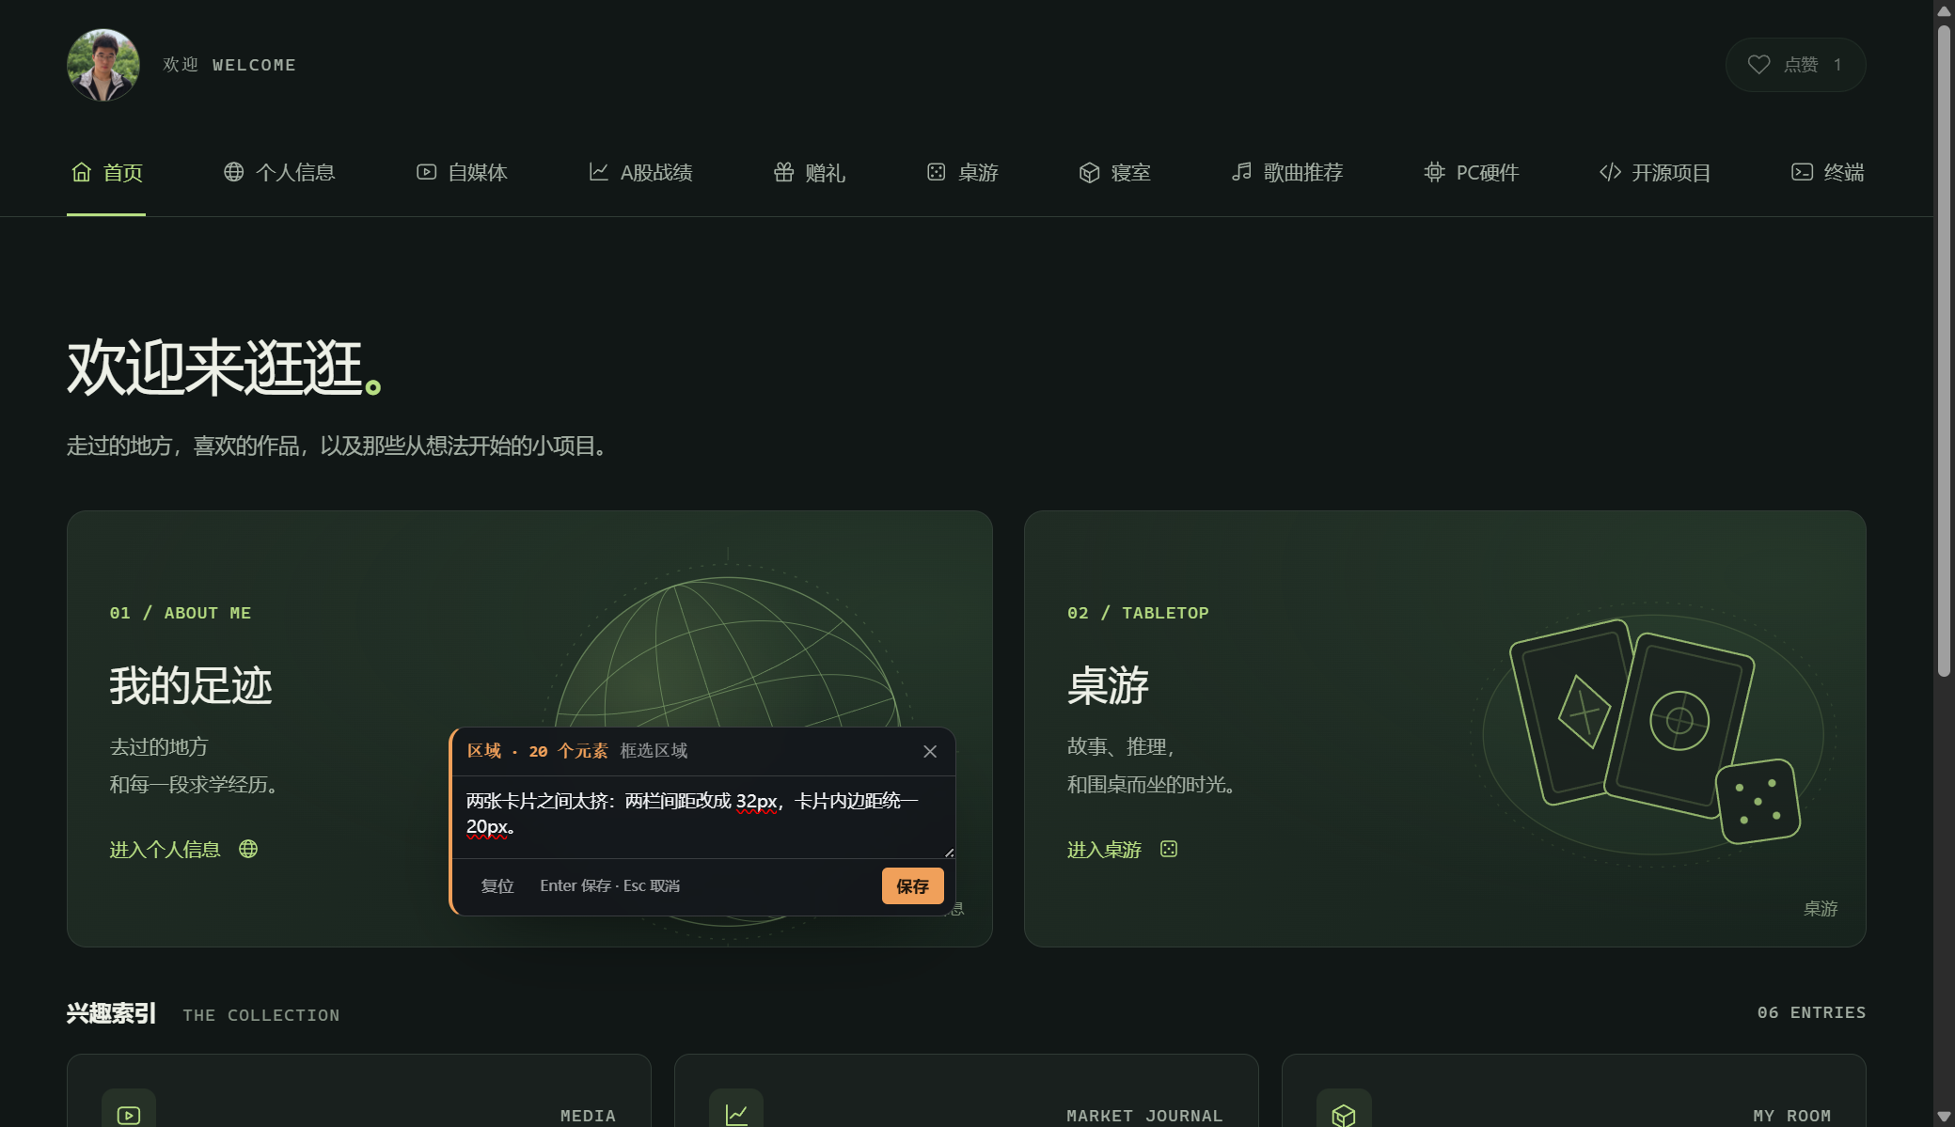The width and height of the screenshot is (1955, 1127).
Task: Open the 首页 tab
Action: tap(106, 173)
